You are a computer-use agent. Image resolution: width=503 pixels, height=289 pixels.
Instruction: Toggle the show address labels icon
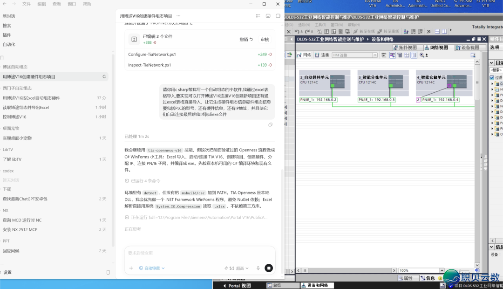coord(393,55)
